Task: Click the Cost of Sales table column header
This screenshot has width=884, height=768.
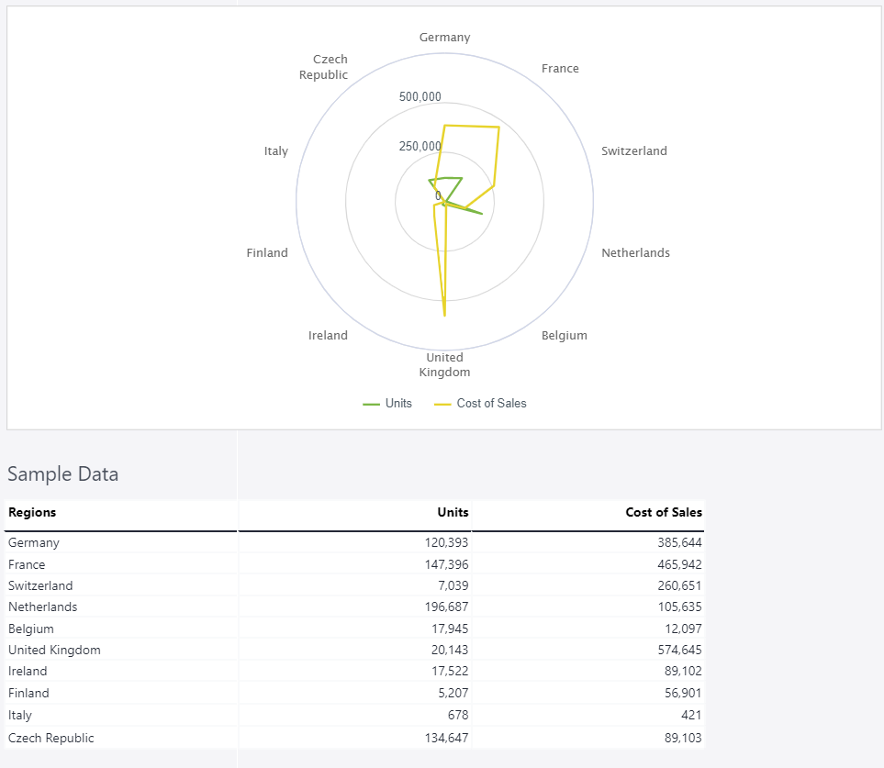Action: pos(663,513)
